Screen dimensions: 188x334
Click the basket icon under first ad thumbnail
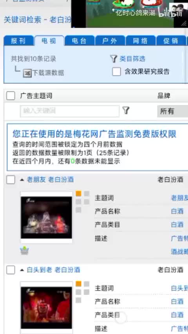pyautogui.click(x=25, y=251)
